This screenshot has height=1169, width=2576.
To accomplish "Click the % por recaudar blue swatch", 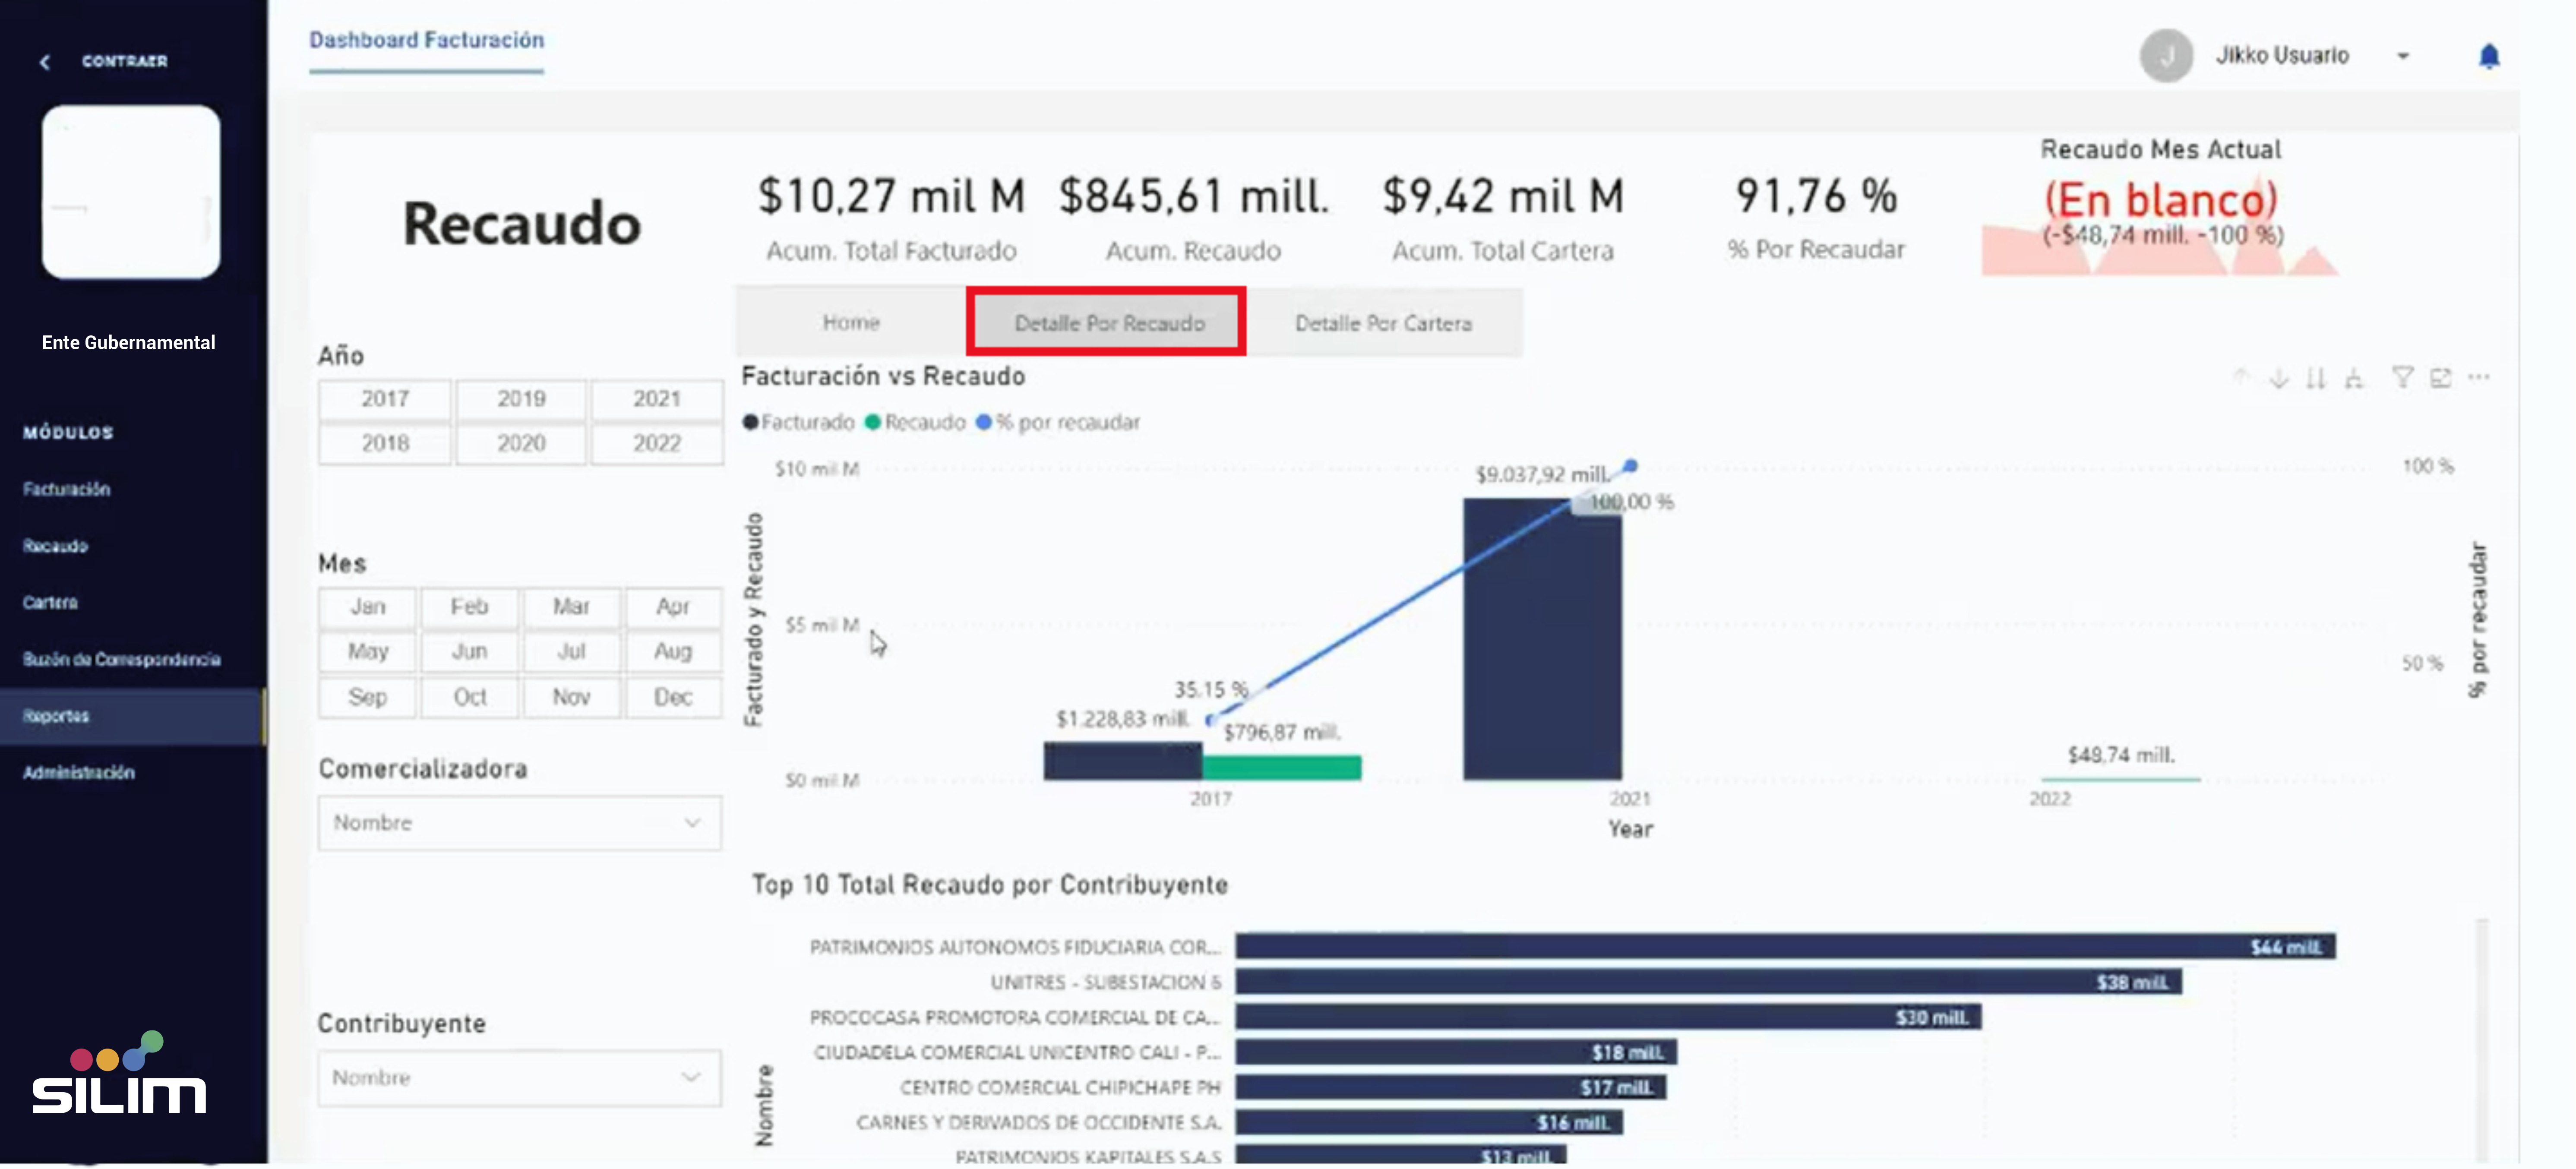I will (x=983, y=423).
